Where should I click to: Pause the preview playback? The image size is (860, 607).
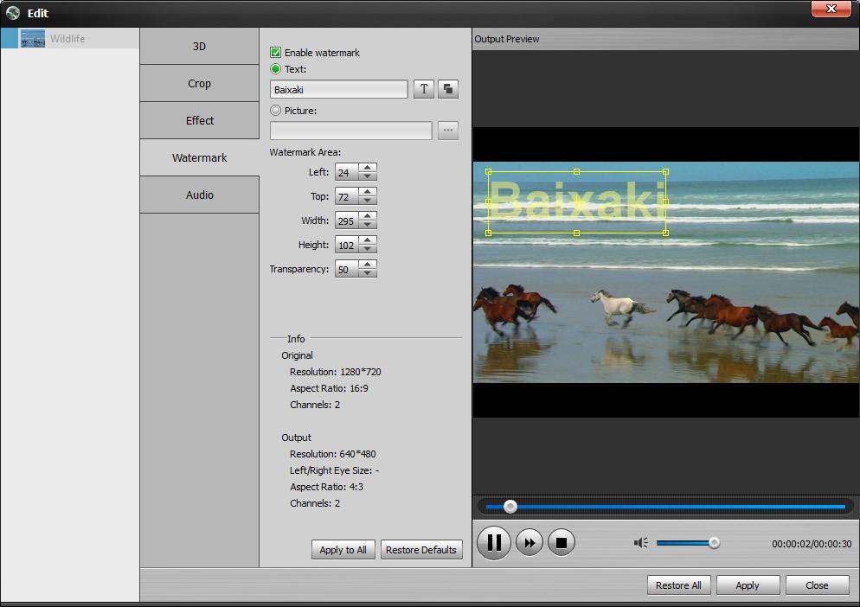pos(493,542)
